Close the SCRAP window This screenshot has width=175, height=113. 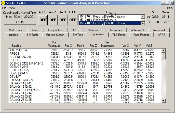pos(171,3)
